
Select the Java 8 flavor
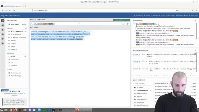pos(13,46)
